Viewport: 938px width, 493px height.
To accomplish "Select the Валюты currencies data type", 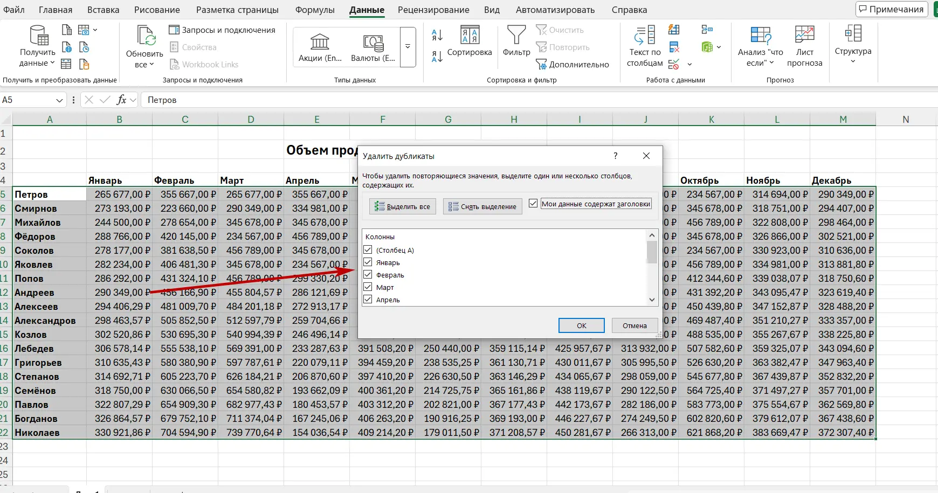I will 373,47.
